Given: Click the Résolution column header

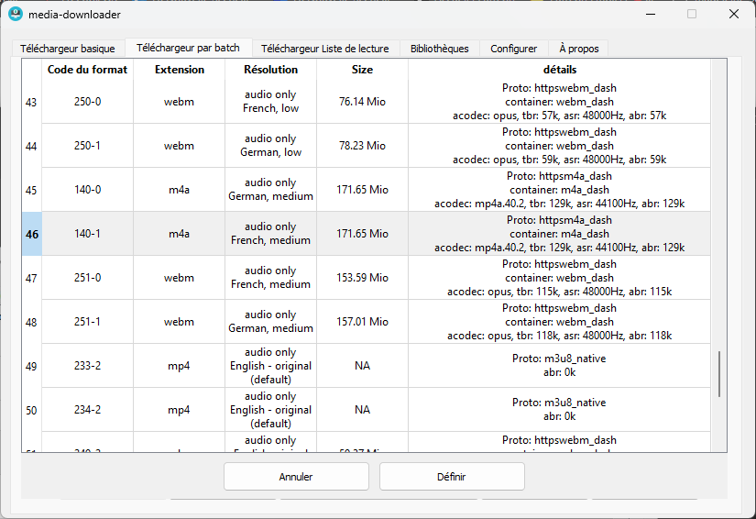Looking at the screenshot, I should (x=270, y=70).
